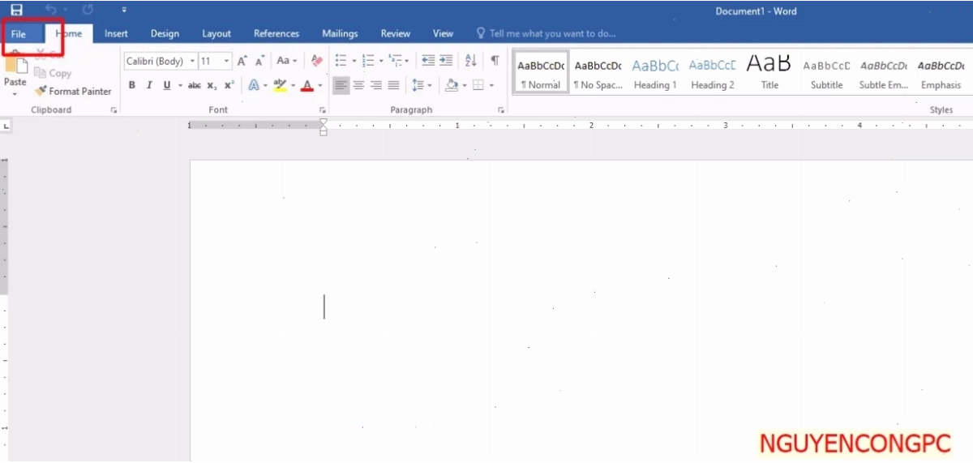The image size is (973, 463).
Task: Toggle Strikethrough formatting
Action: tap(195, 85)
